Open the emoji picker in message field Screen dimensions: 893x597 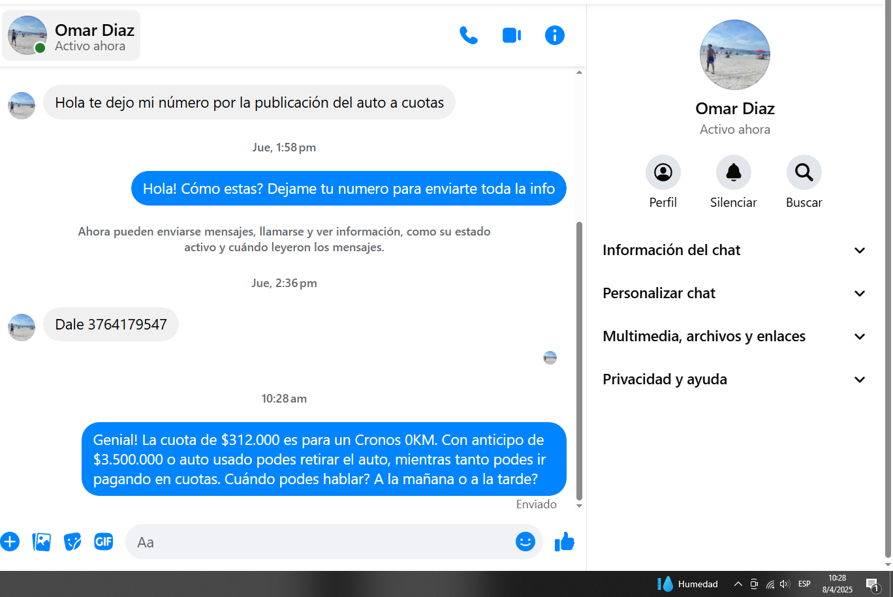(525, 542)
